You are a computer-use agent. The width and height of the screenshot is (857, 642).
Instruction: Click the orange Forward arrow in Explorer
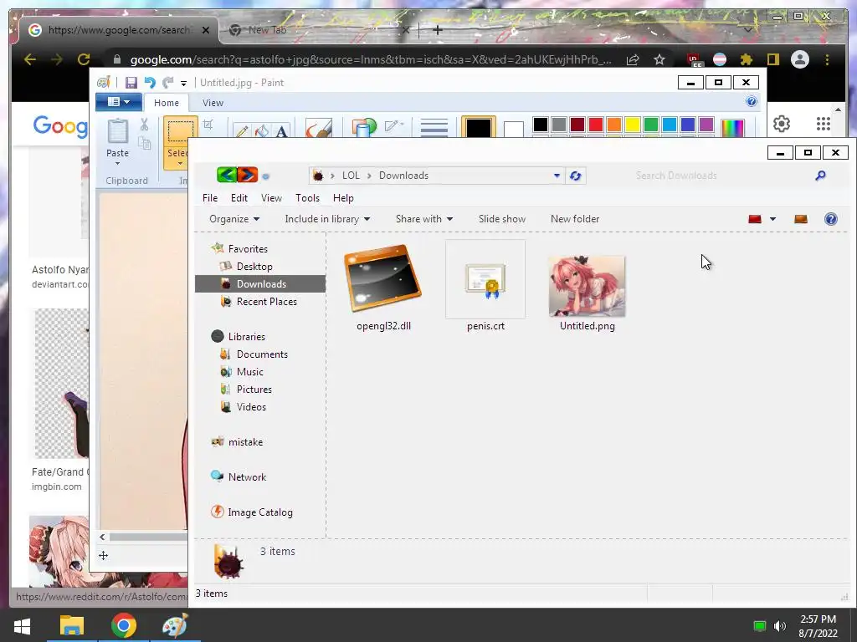[x=248, y=175]
